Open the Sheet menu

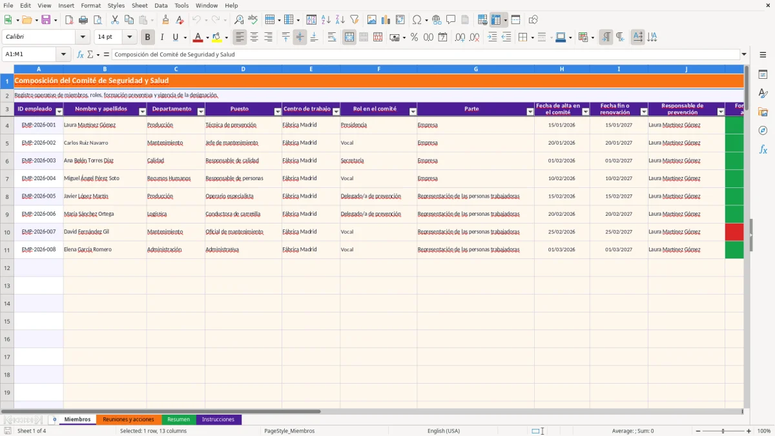point(139,5)
